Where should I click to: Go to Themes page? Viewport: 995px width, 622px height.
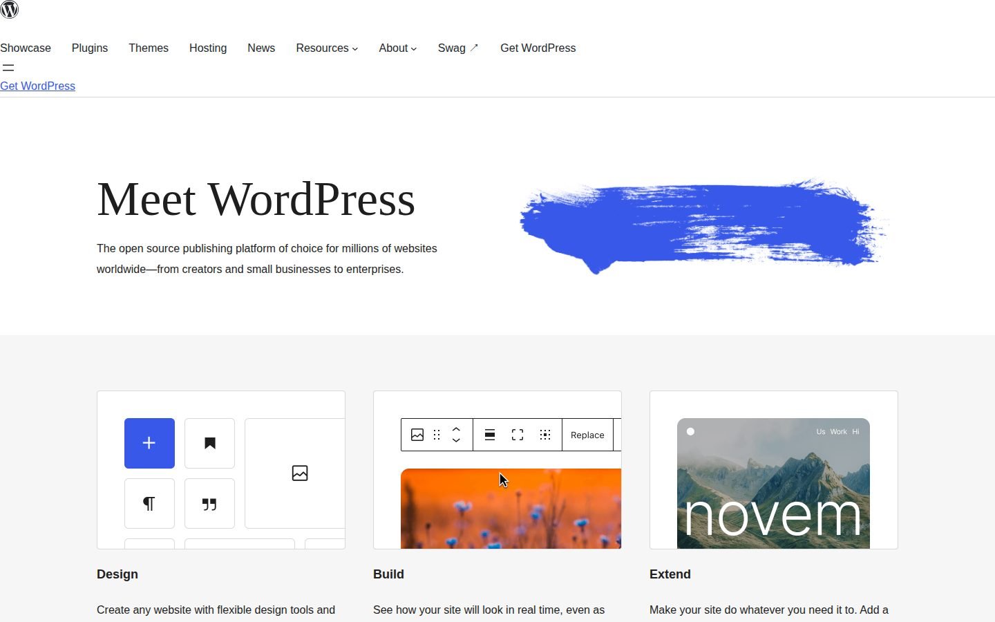[149, 48]
